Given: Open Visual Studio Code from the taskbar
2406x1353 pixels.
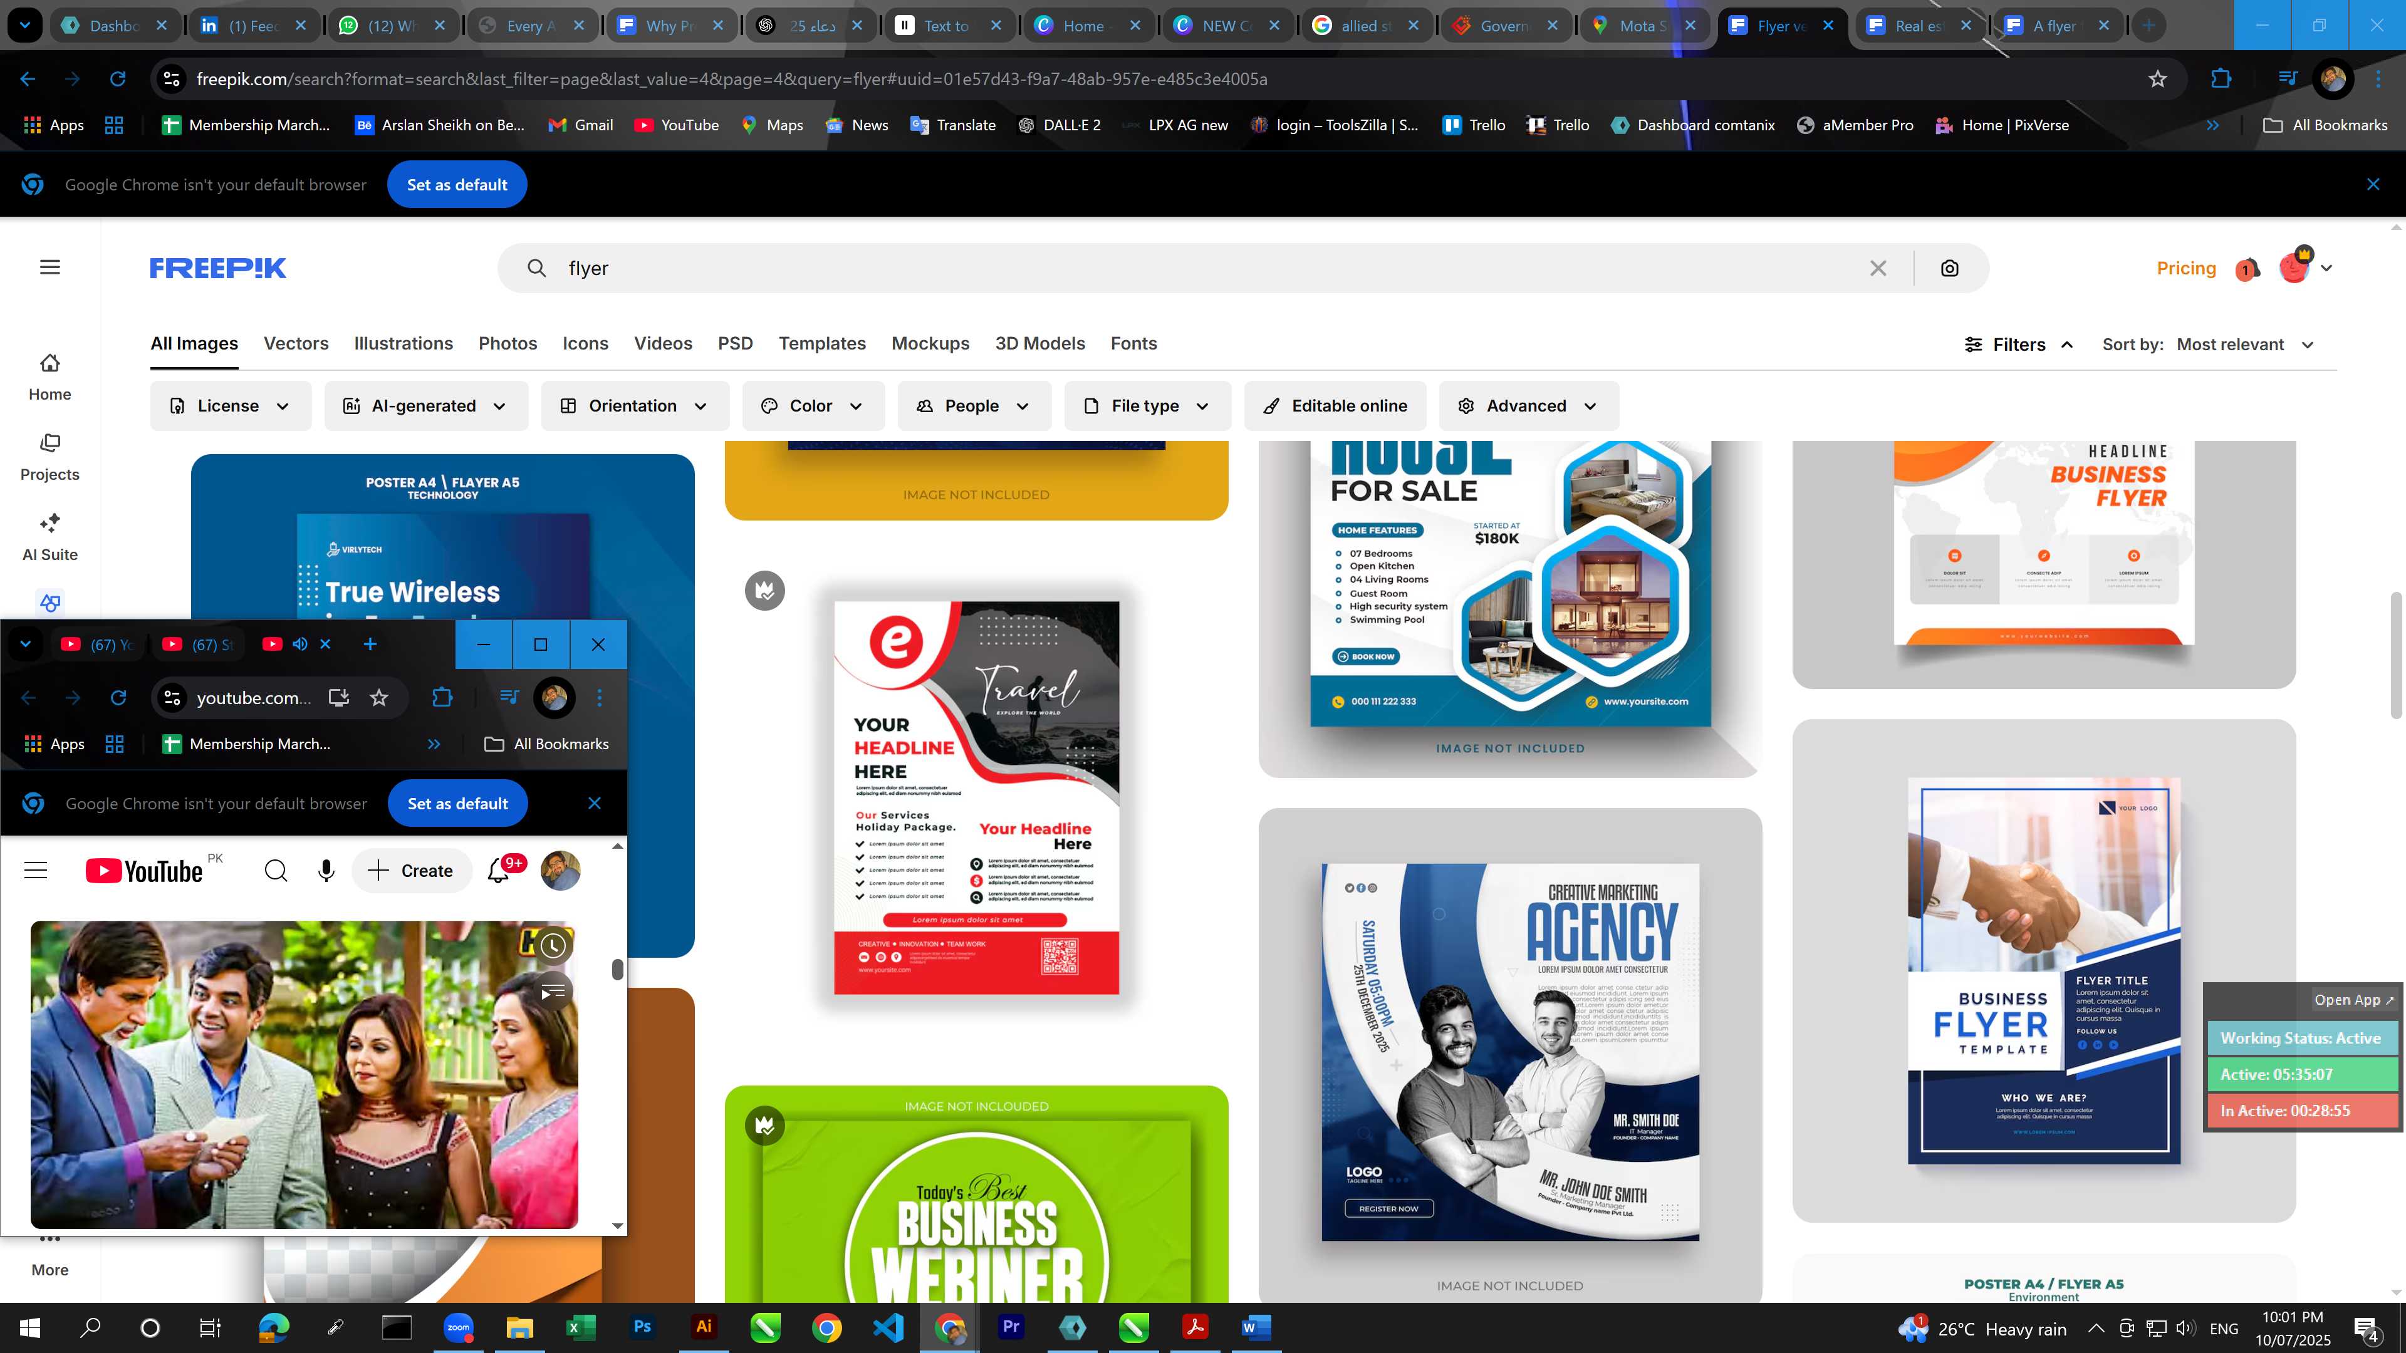Looking at the screenshot, I should click(888, 1327).
